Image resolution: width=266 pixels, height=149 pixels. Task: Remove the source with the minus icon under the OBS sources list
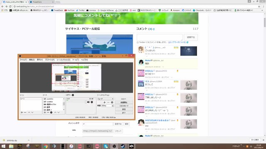[x=48, y=112]
